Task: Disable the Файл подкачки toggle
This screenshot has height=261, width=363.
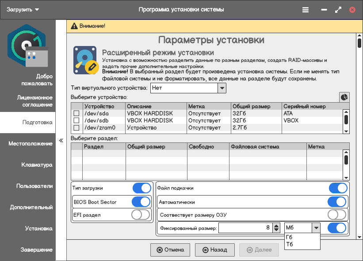Action: tap(338, 188)
